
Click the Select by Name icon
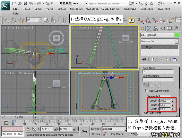(x=53, y=20)
